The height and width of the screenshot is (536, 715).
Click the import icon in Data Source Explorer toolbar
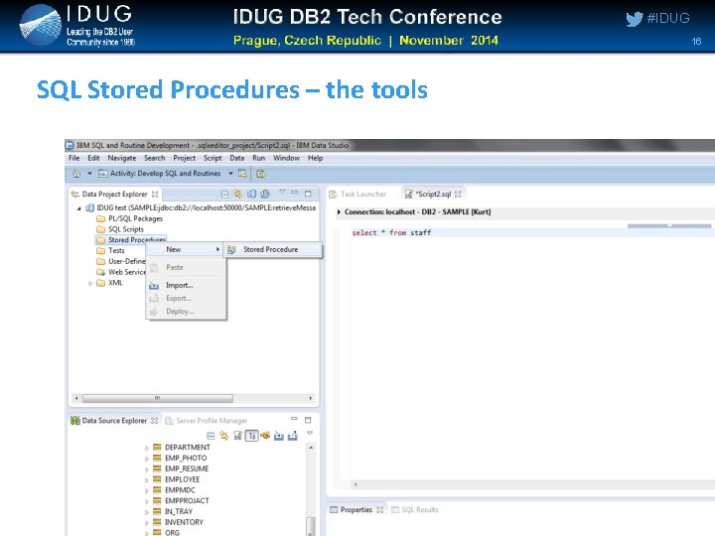tap(279, 436)
